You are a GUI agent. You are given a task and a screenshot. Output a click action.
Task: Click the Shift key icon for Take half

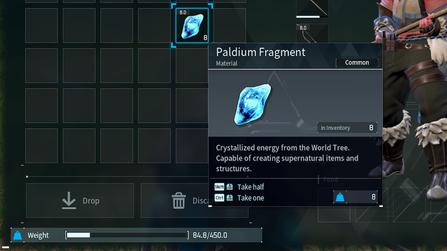pos(219,187)
